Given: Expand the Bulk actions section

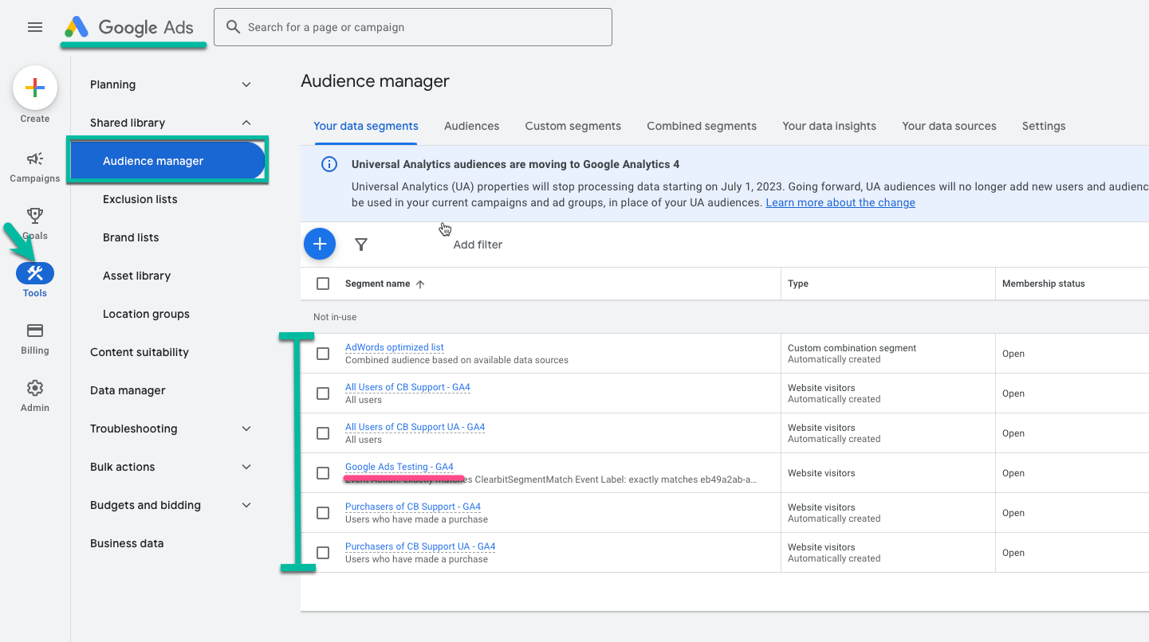Looking at the screenshot, I should [x=246, y=467].
